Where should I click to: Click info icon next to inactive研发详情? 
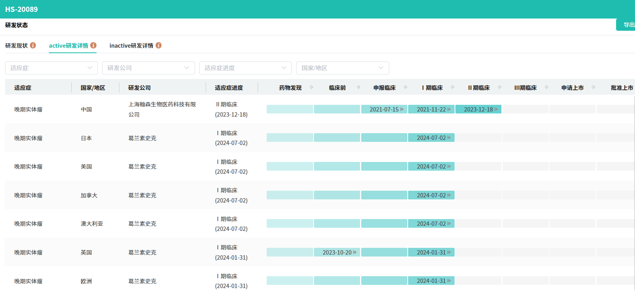158,45
